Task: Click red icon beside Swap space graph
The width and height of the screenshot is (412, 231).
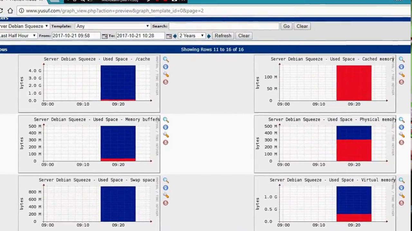Action: pyautogui.click(x=165, y=203)
